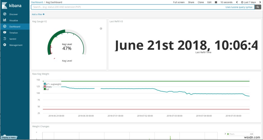Screen dimensions: 263x140
Task: Click the Last Refill Time label
Action: tap(203, 52)
